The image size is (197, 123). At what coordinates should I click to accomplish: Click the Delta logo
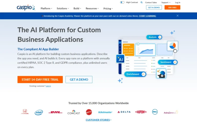click(124, 112)
